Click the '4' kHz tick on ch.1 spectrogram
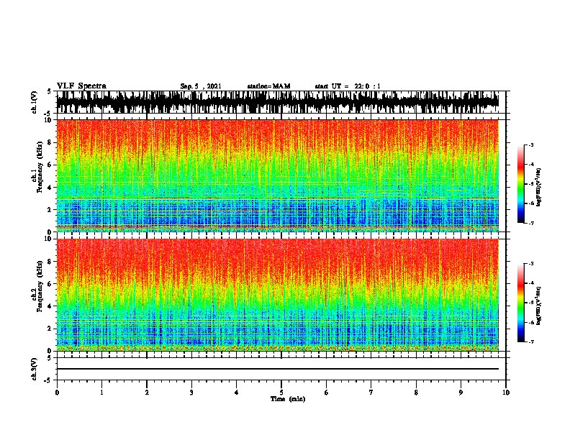 point(50,188)
